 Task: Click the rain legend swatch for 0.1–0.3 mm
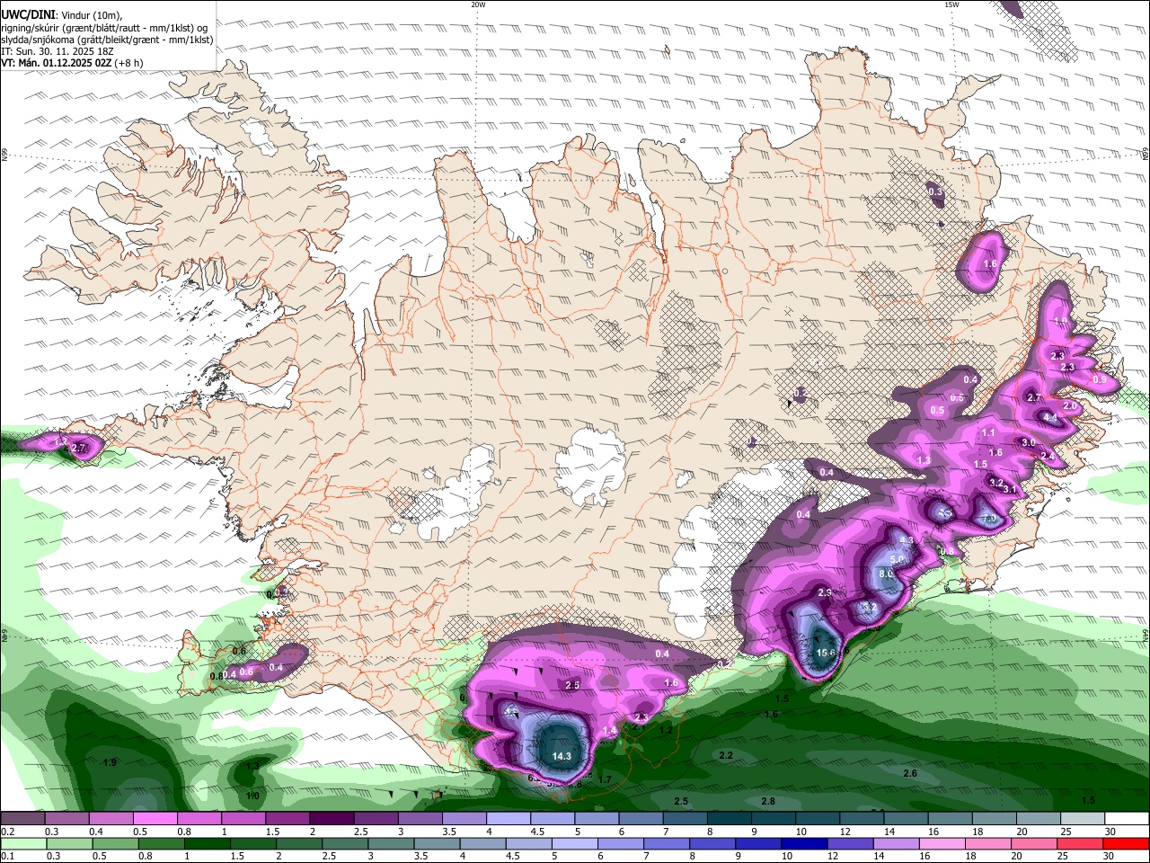(22, 843)
